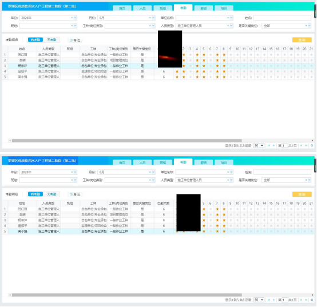This screenshot has width=317, height=307.
Task: Go to next page in upper panel pager
Action: tap(301, 145)
